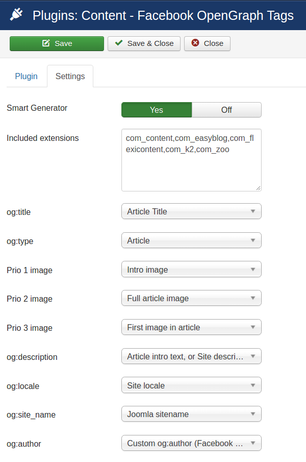The height and width of the screenshot is (462, 306).
Task: Click the Included extensions resize handle
Action: point(258,188)
